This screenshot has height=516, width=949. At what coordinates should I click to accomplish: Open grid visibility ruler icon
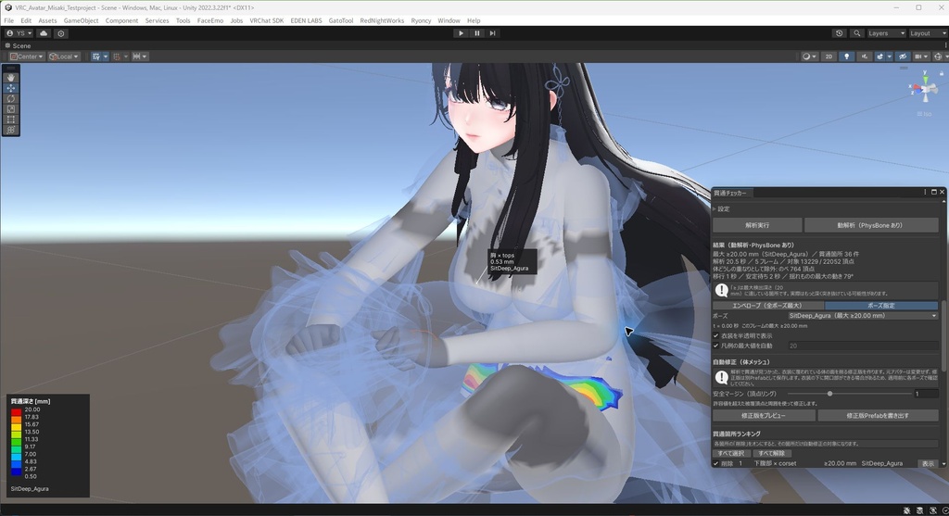[x=96, y=57]
